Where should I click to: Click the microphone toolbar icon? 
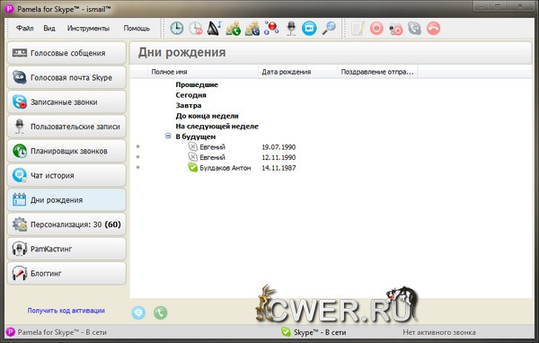[291, 28]
